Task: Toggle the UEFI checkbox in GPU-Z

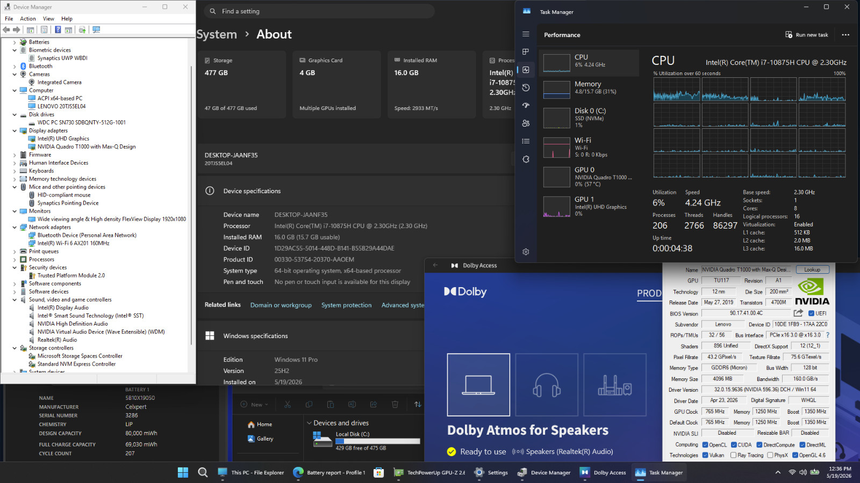Action: pyautogui.click(x=811, y=313)
